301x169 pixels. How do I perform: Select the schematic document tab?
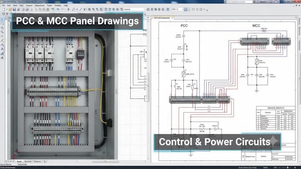[162, 18]
